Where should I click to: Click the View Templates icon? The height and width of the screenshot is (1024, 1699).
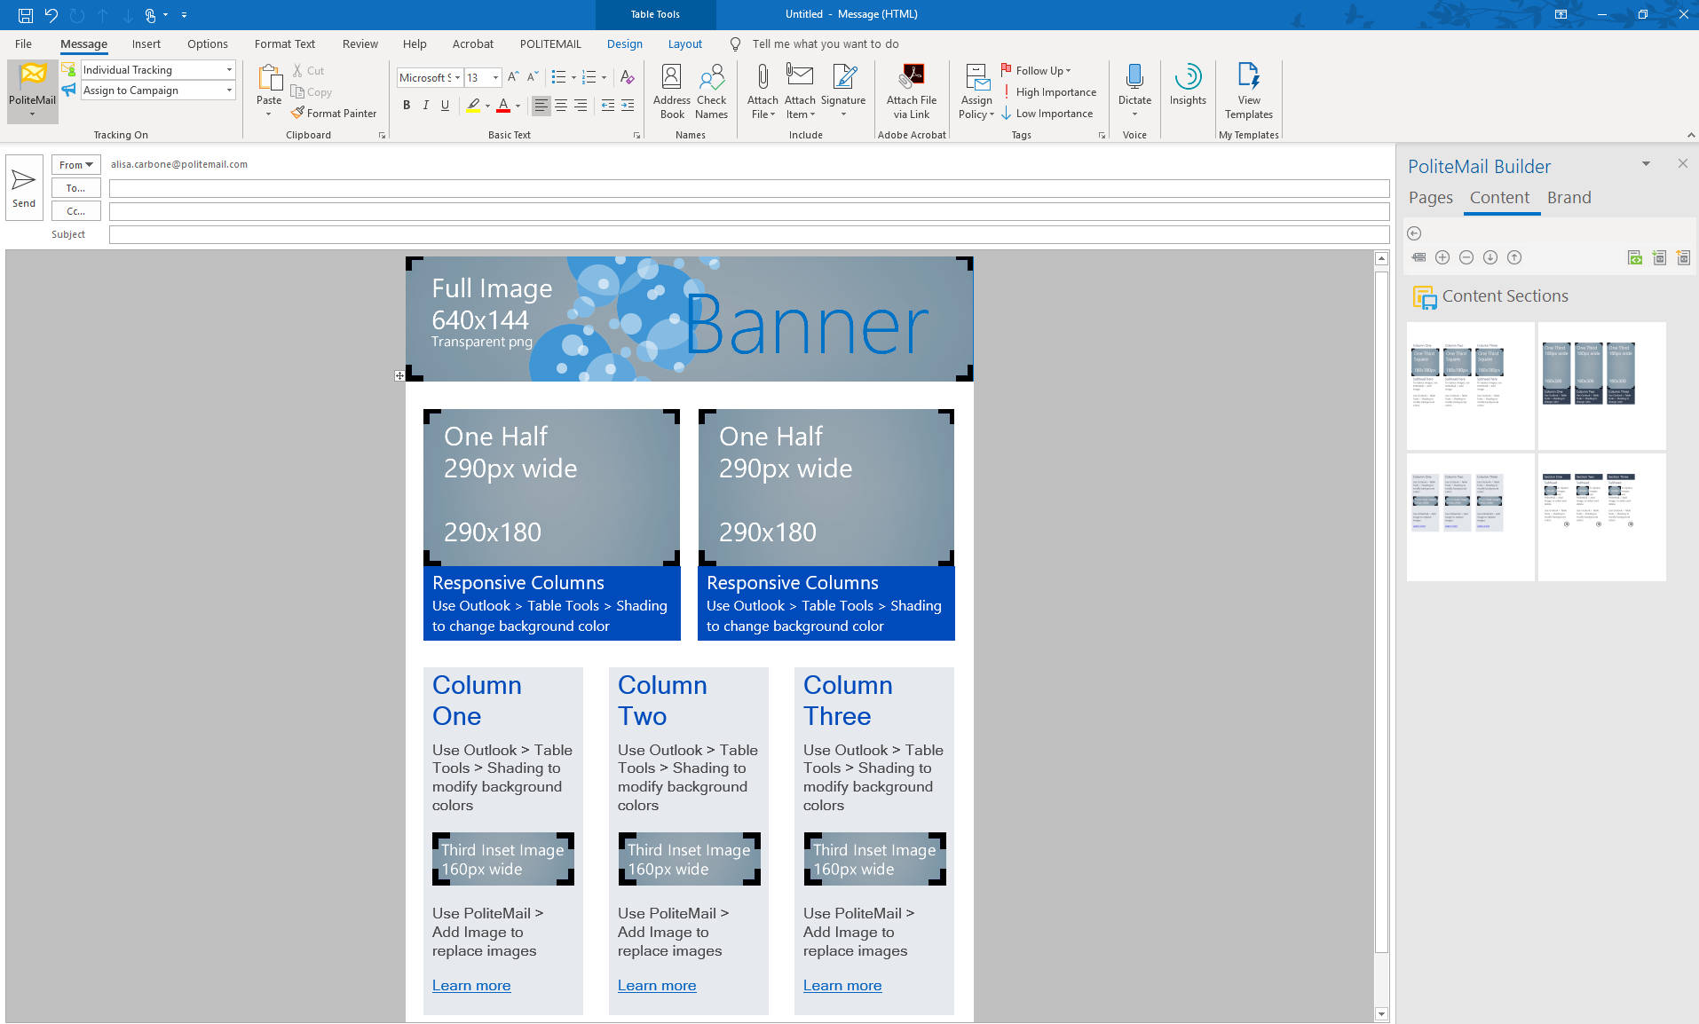1247,89
